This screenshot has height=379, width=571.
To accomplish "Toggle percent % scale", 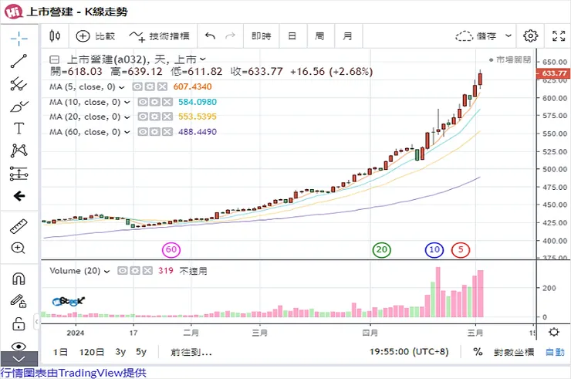I will (x=478, y=352).
